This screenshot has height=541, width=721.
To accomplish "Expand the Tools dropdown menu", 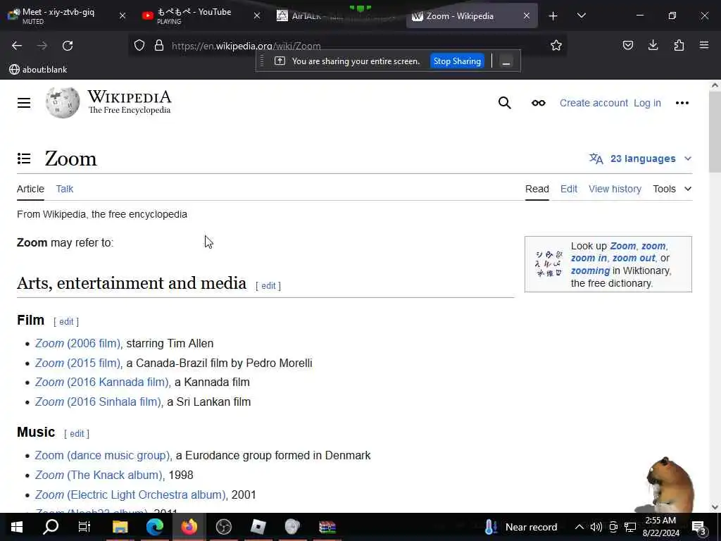I will point(672,189).
